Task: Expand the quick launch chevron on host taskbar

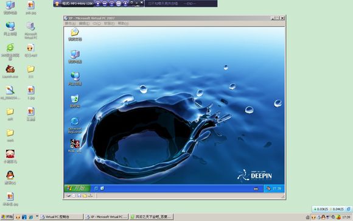Action: tap(37, 216)
